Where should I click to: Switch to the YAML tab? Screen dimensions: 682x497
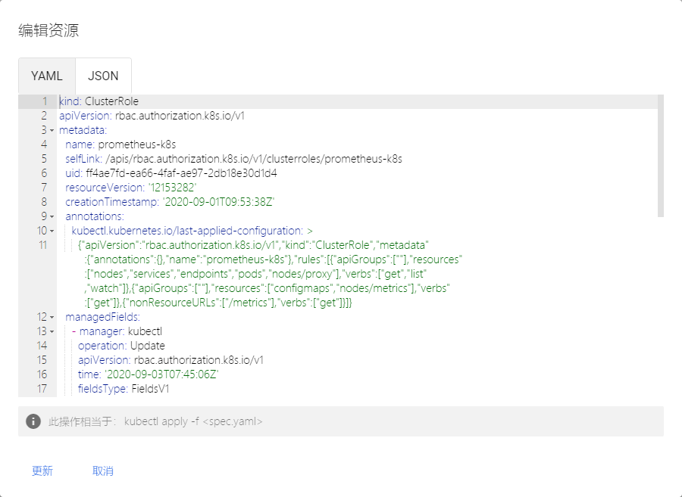tap(46, 76)
